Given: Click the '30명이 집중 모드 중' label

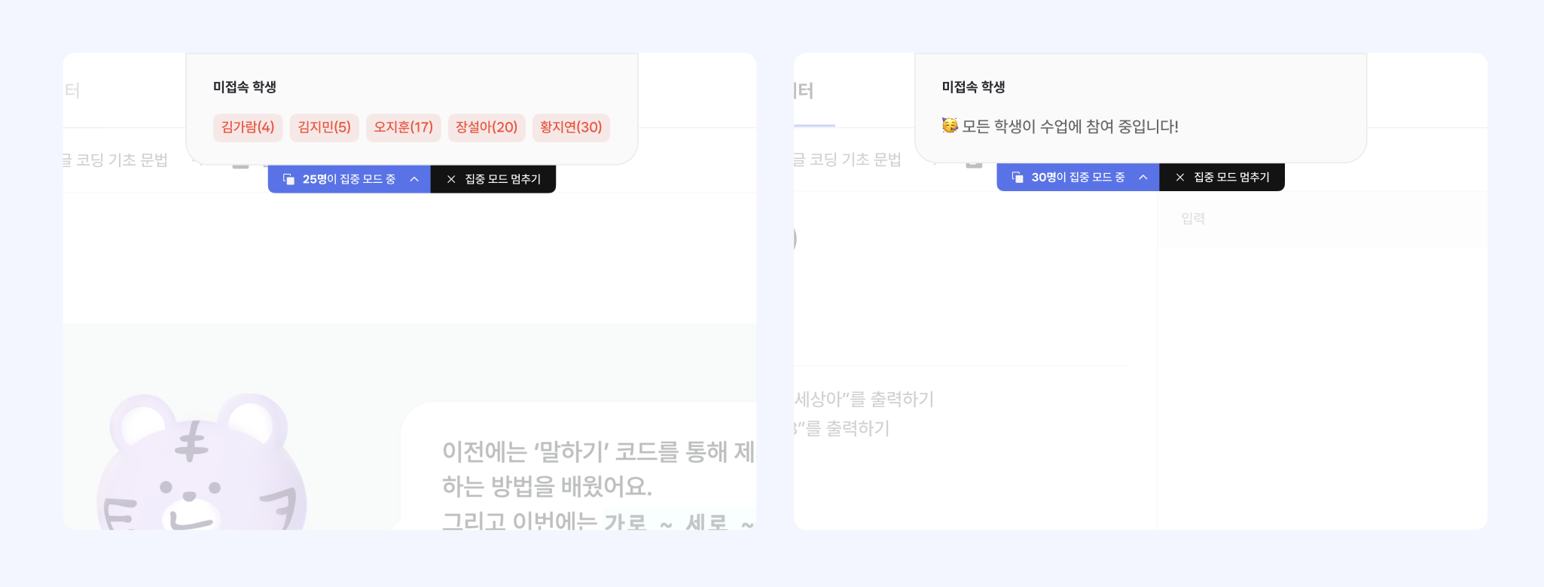Looking at the screenshot, I should [1078, 177].
